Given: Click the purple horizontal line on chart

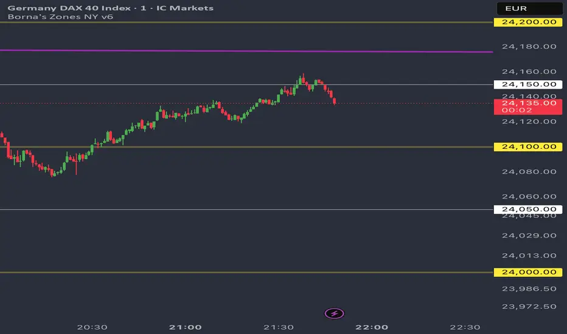Looking at the screenshot, I should (243, 51).
